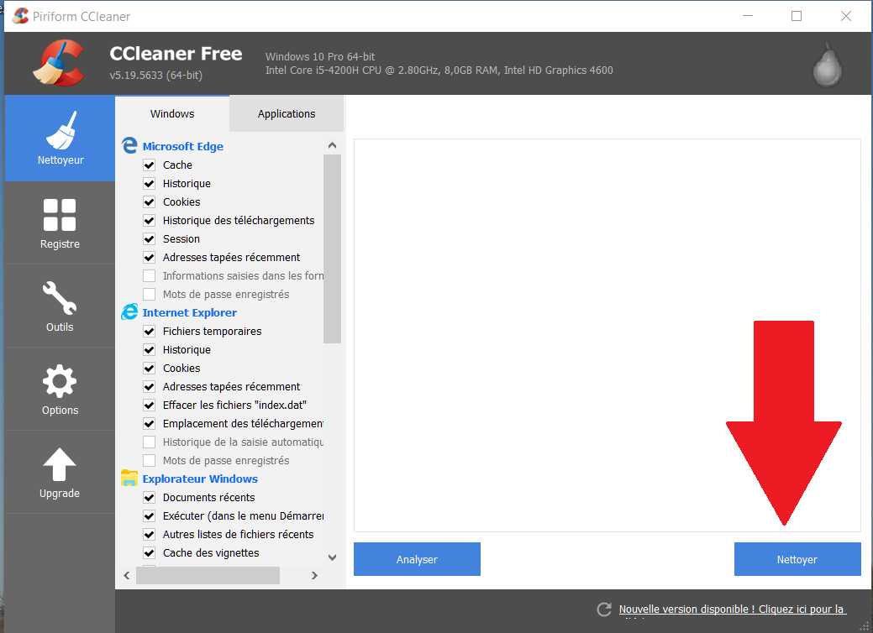
Task: Click the Explorateur Windows folder icon
Action: pos(129,479)
